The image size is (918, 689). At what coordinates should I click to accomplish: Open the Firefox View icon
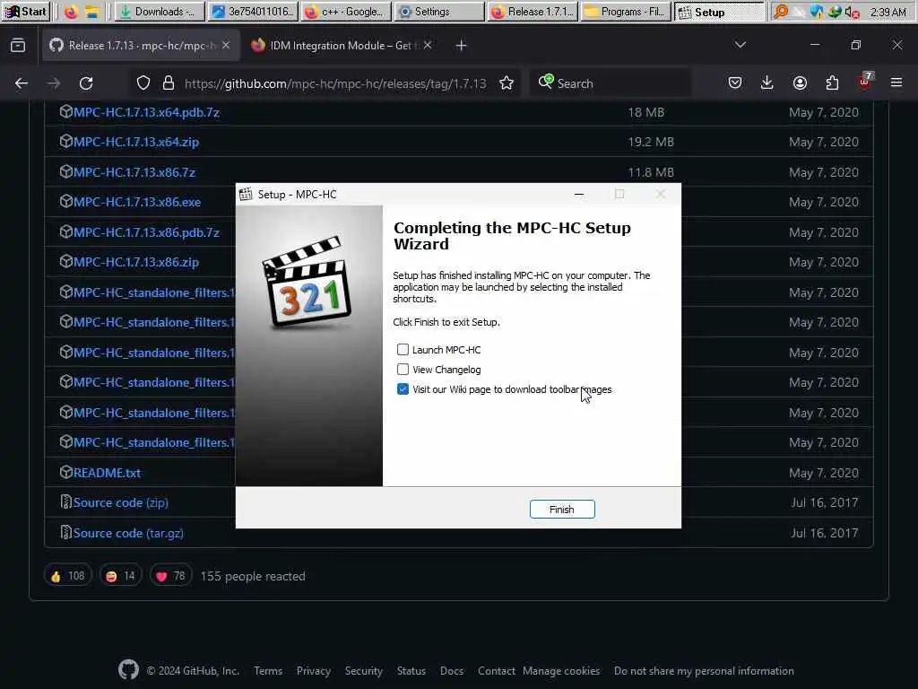point(18,45)
